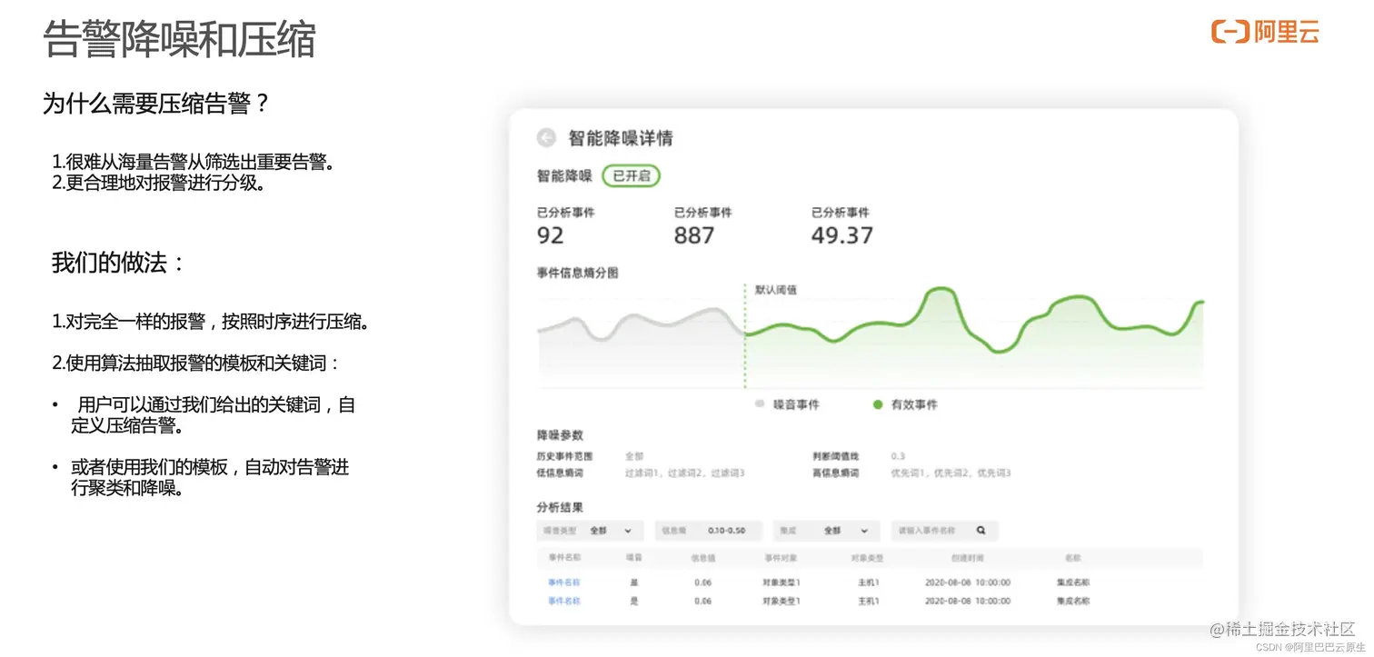Screen dimensions: 1374x657
Task: Hide the 有效事件 series in the chart
Action: click(x=877, y=404)
